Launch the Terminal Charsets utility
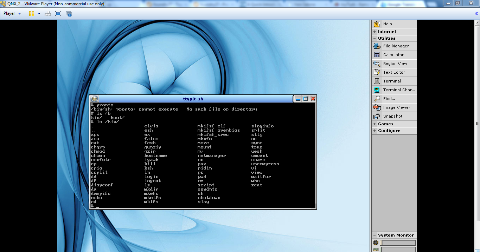Image resolution: width=480 pixels, height=252 pixels. tap(394, 90)
